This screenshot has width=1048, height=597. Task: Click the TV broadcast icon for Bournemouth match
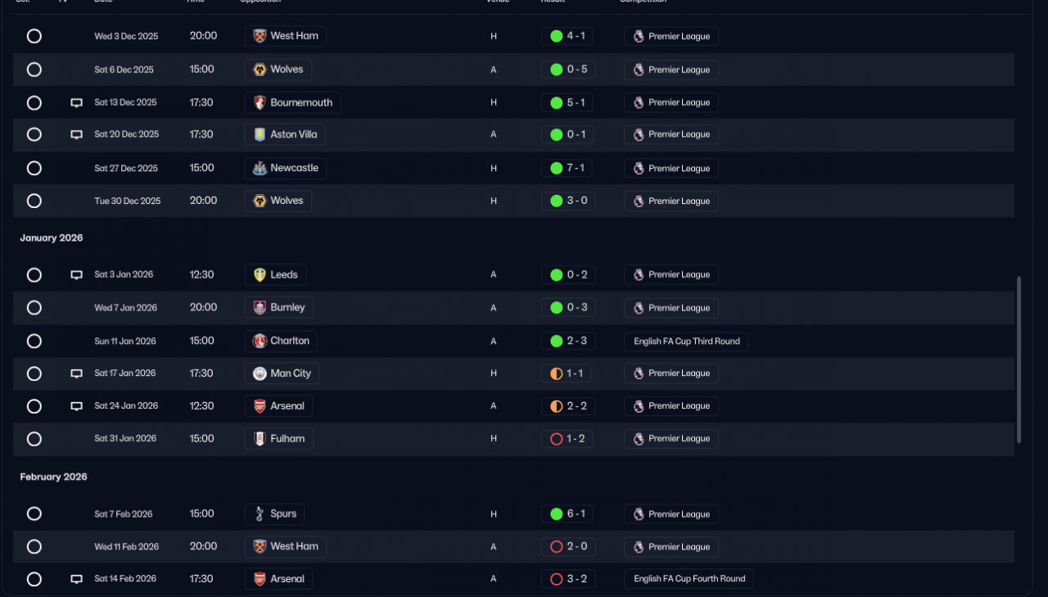[x=76, y=103]
